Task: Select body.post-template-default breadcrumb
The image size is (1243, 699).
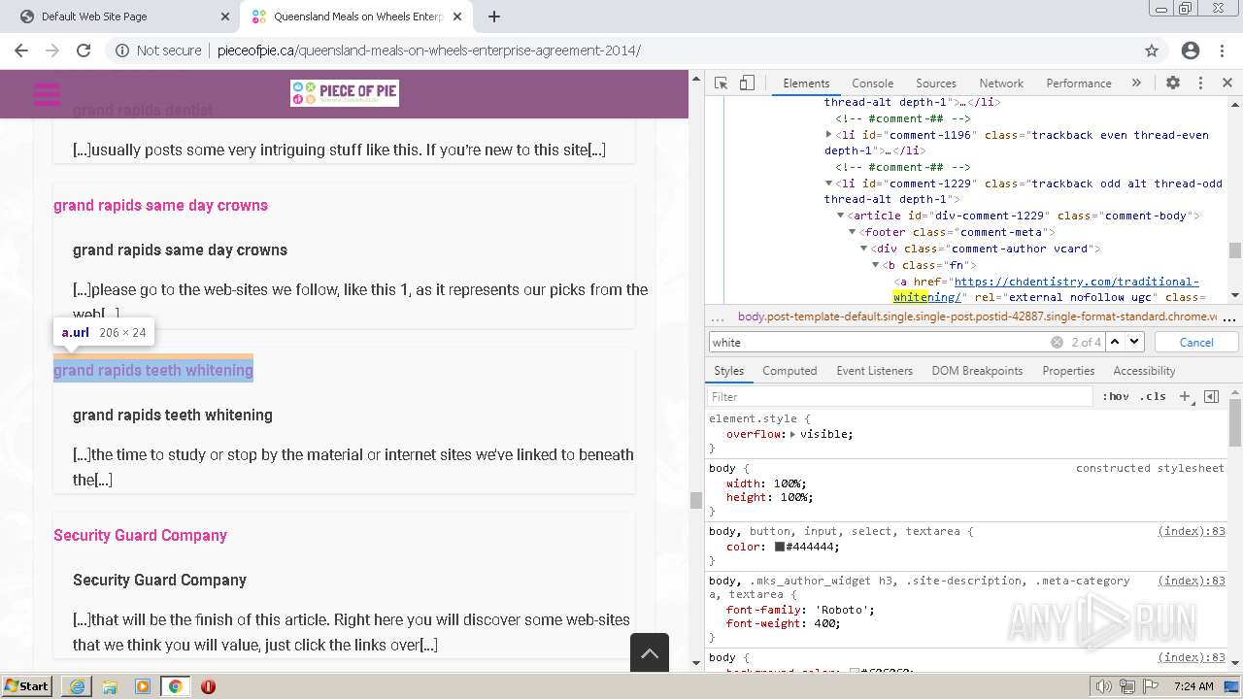Action: [x=977, y=316]
